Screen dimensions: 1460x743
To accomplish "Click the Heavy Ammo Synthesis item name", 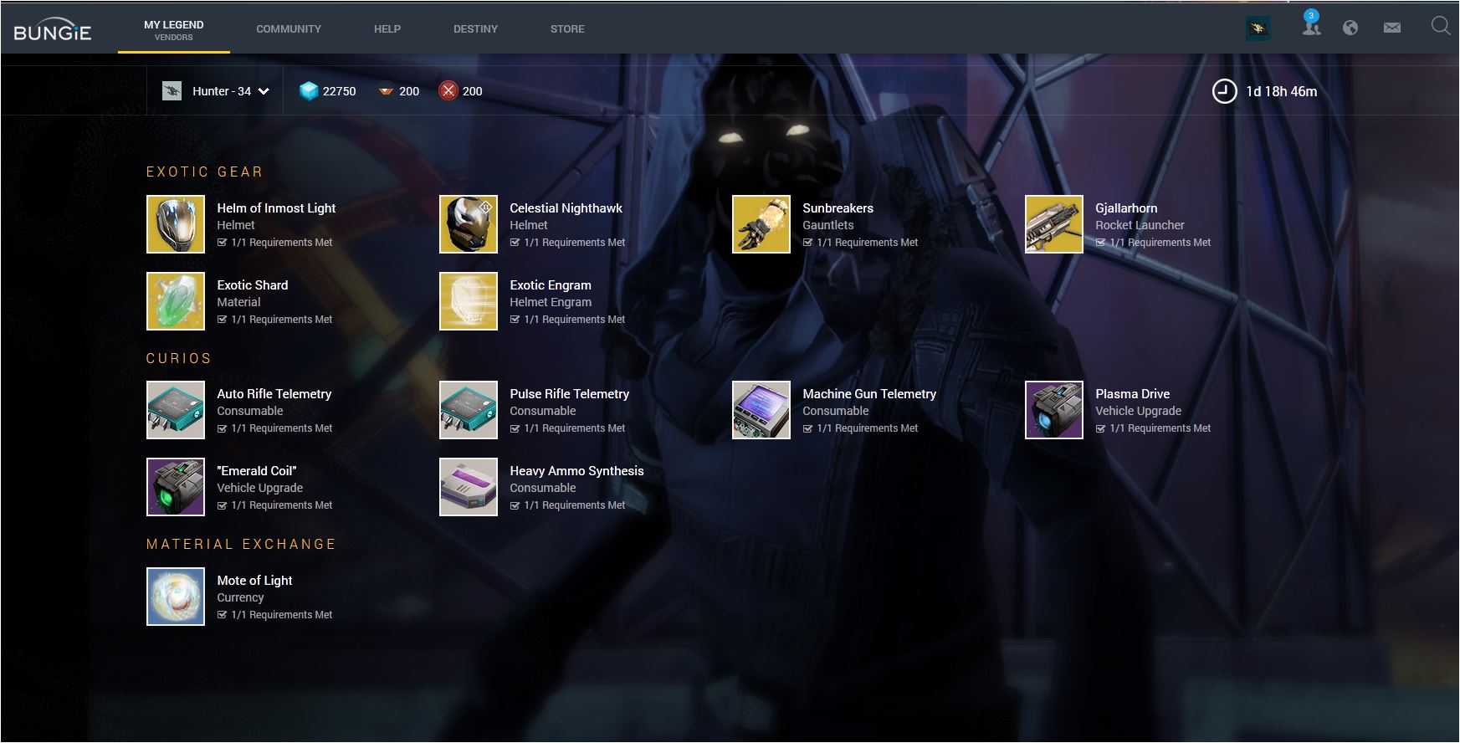I will coord(576,471).
